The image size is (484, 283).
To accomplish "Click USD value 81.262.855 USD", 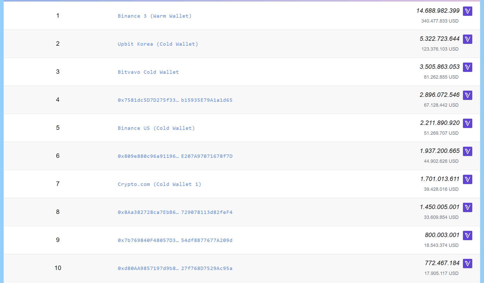I will point(441,77).
